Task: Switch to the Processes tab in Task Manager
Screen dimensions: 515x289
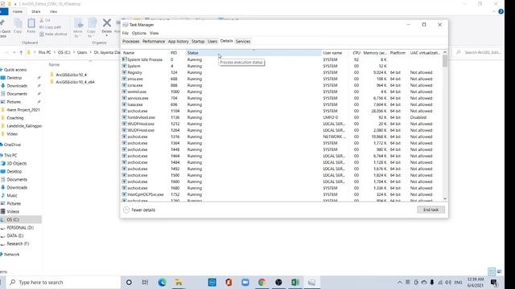Action: pos(130,41)
